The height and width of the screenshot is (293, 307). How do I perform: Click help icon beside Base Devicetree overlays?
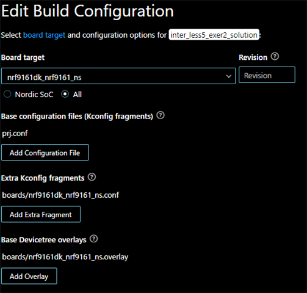tap(94, 239)
